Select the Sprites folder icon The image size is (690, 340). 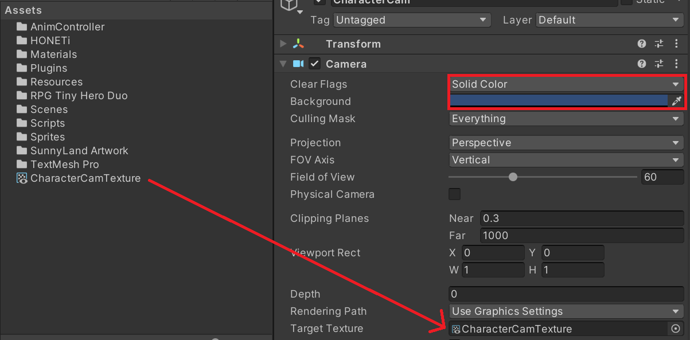tap(22, 137)
